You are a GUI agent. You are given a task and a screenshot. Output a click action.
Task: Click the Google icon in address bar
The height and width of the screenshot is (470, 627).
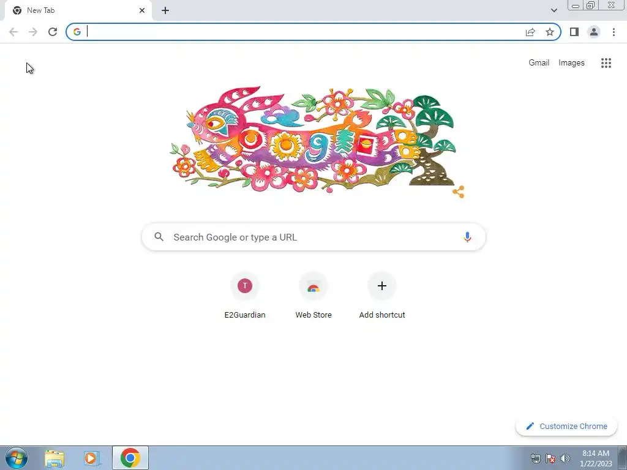(x=77, y=32)
